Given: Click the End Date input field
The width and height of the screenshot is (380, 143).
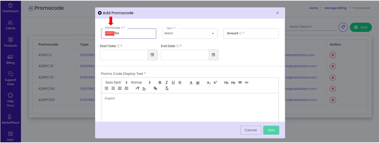Looking at the screenshot, I should click(x=185, y=55).
